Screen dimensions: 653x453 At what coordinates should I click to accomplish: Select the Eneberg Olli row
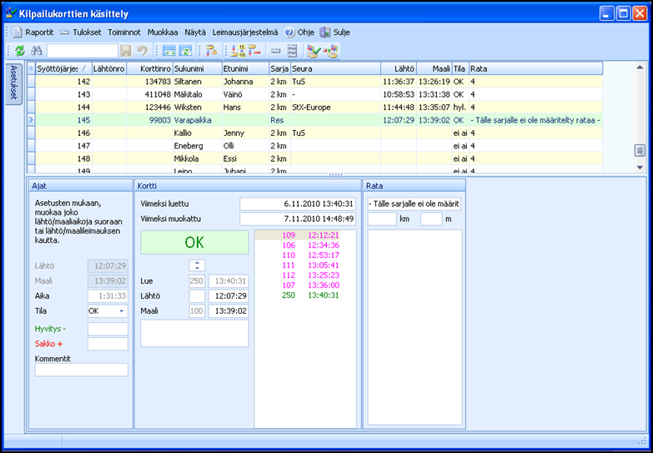pos(319,146)
